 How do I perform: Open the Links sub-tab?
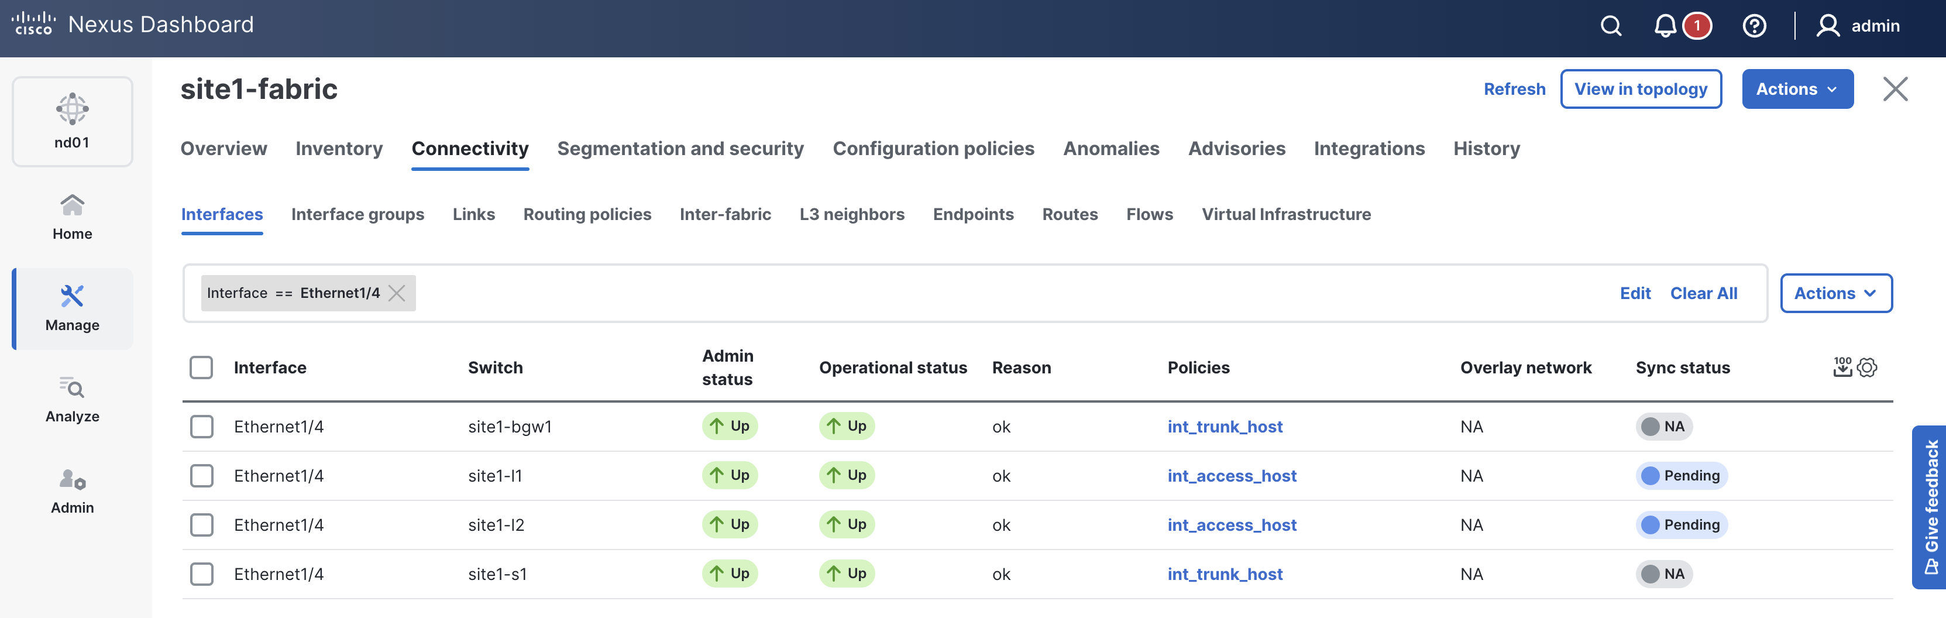point(474,215)
